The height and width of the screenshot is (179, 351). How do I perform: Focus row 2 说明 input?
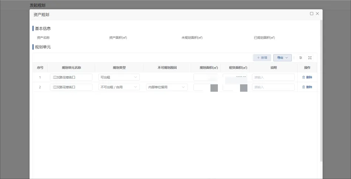273,87
